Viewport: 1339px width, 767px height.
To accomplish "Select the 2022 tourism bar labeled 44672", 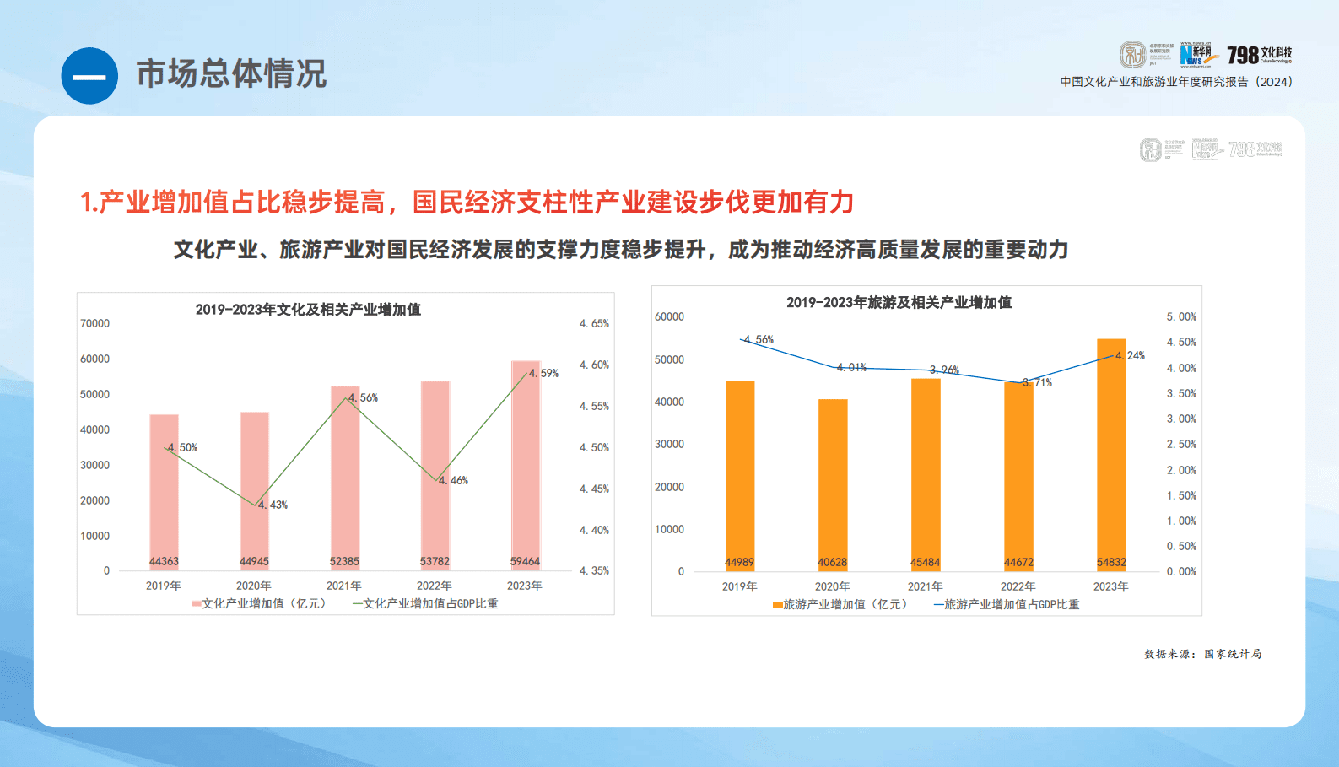I will [x=1018, y=477].
